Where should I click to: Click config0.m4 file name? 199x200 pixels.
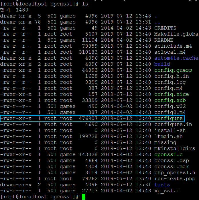(170, 112)
